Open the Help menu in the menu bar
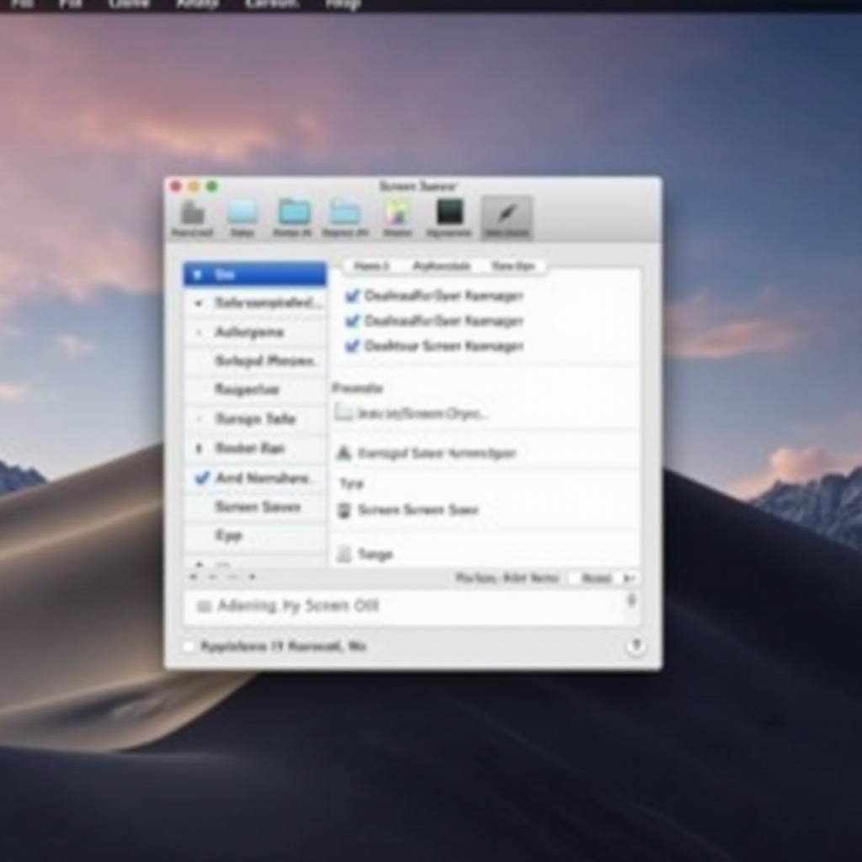 (343, 4)
